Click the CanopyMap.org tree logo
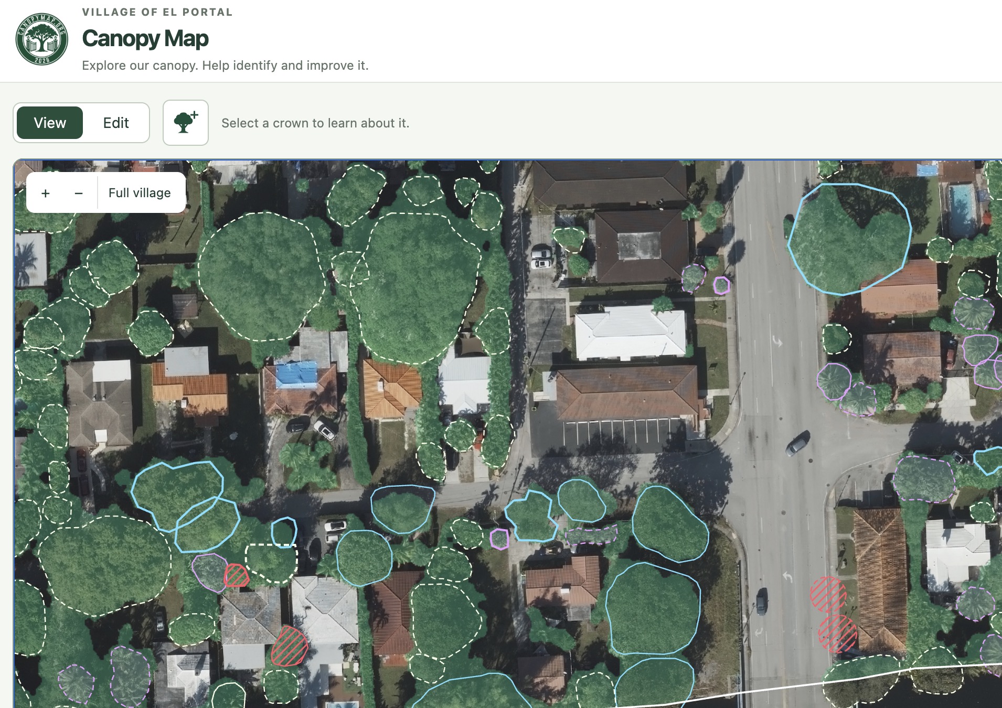 pos(42,39)
